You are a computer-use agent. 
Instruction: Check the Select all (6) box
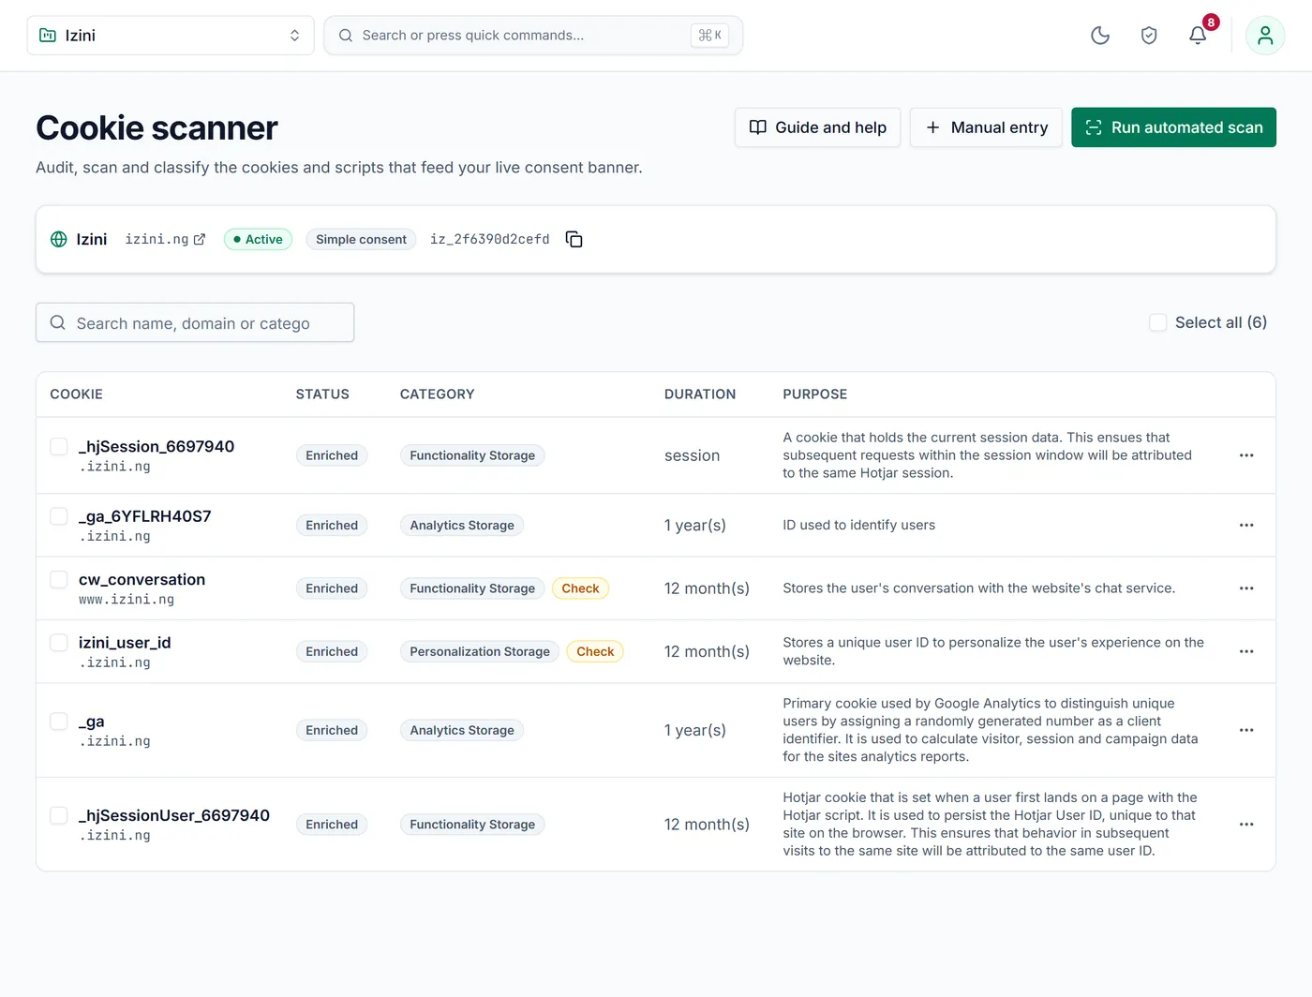pyautogui.click(x=1158, y=322)
